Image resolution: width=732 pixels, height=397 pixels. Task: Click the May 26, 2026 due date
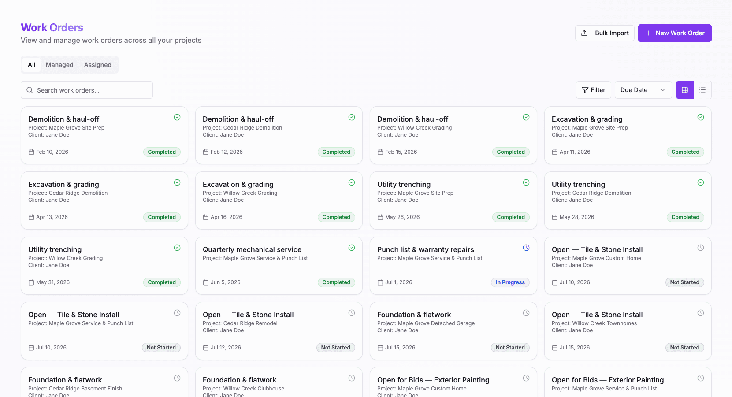click(x=402, y=217)
